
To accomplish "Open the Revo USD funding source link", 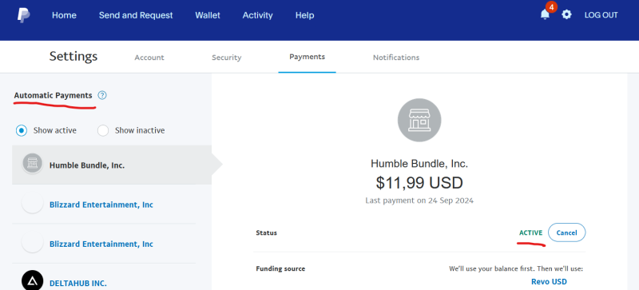I will click(549, 281).
